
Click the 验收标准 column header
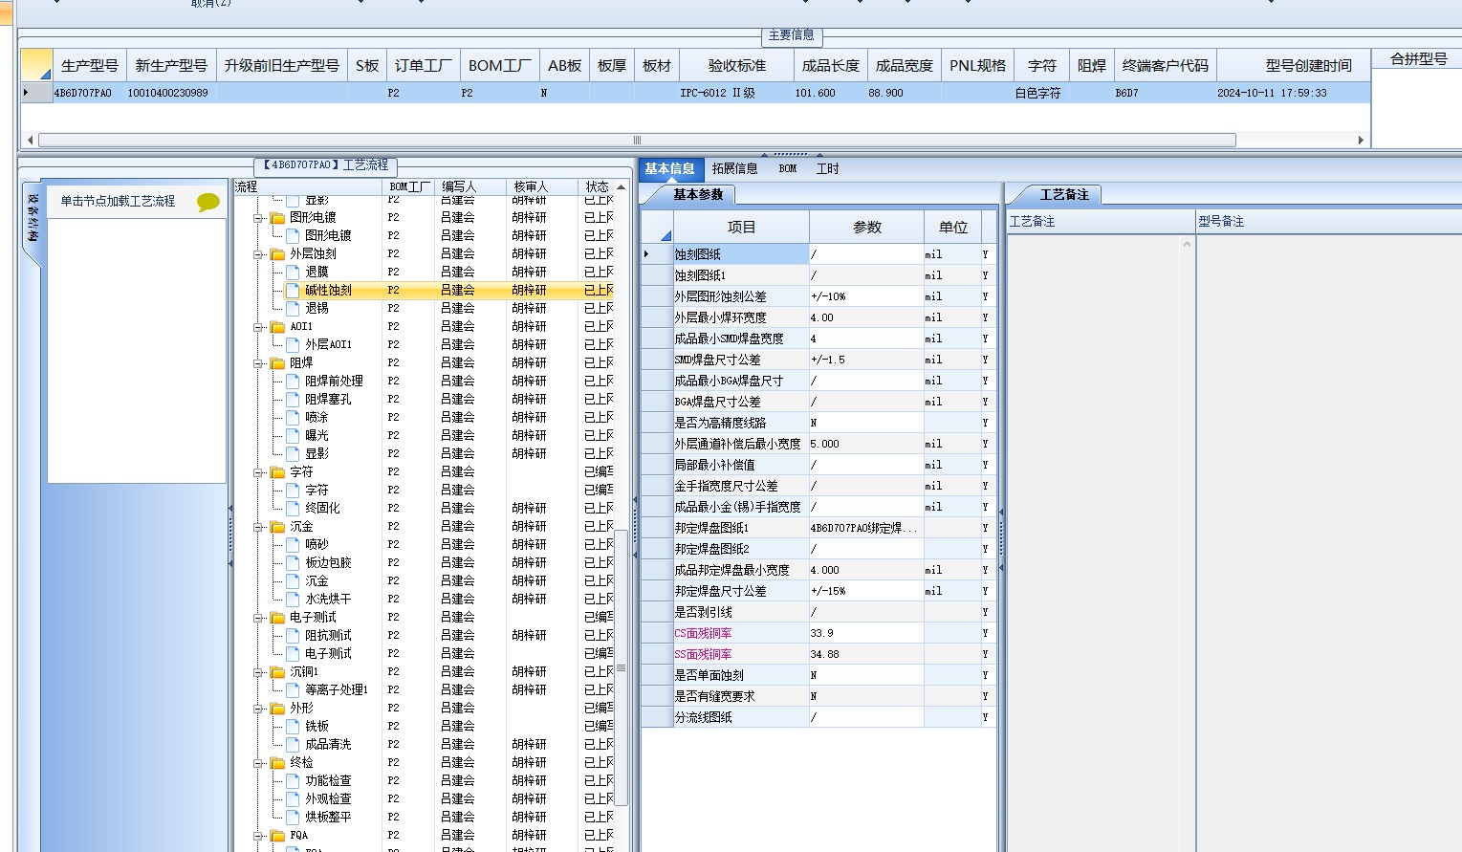tap(736, 66)
